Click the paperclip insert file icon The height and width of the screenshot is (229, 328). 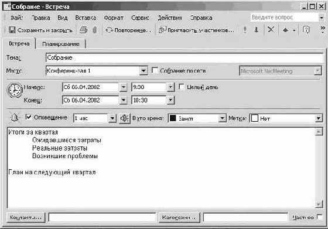[95, 30]
